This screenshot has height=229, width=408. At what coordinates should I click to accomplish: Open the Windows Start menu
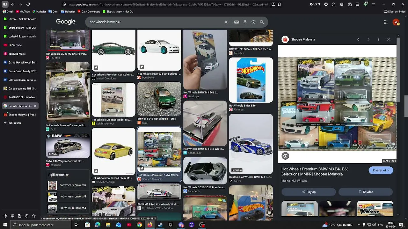[5, 225]
